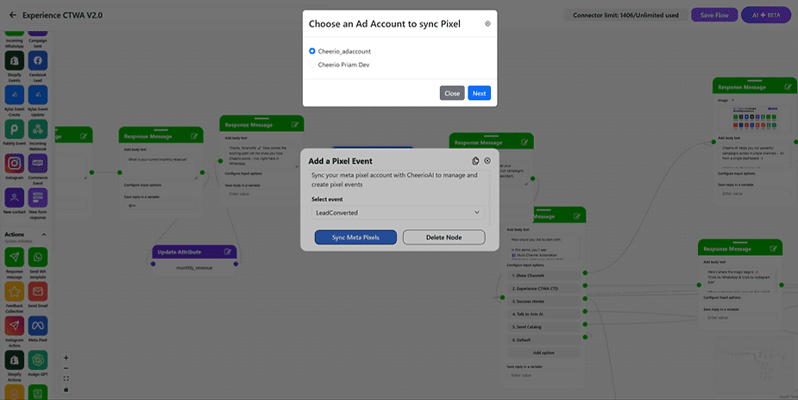Click the Next button in the ad account dialog
Viewport: 798px width, 400px height.
pos(479,93)
